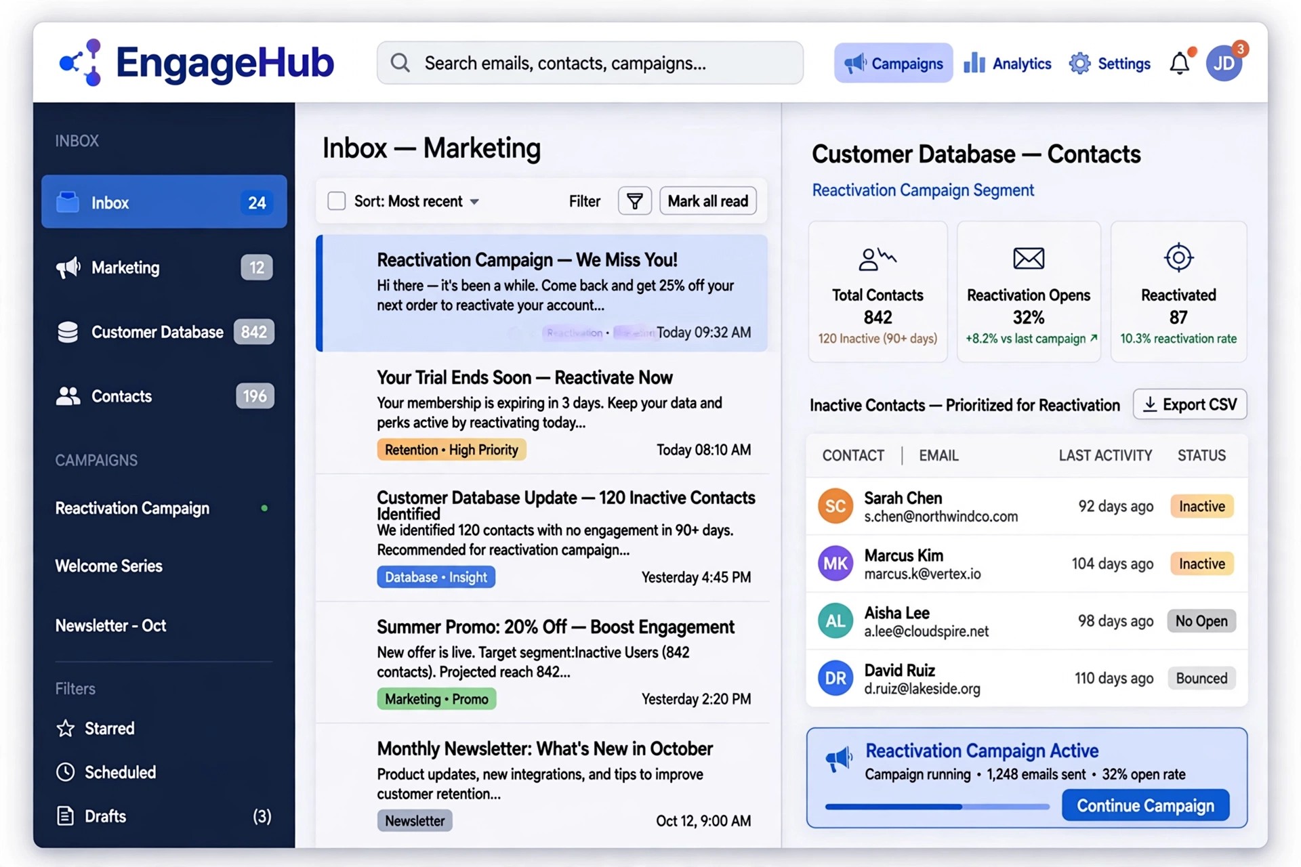Click the search magnifier icon
Screen dimensions: 1301x867
400,63
